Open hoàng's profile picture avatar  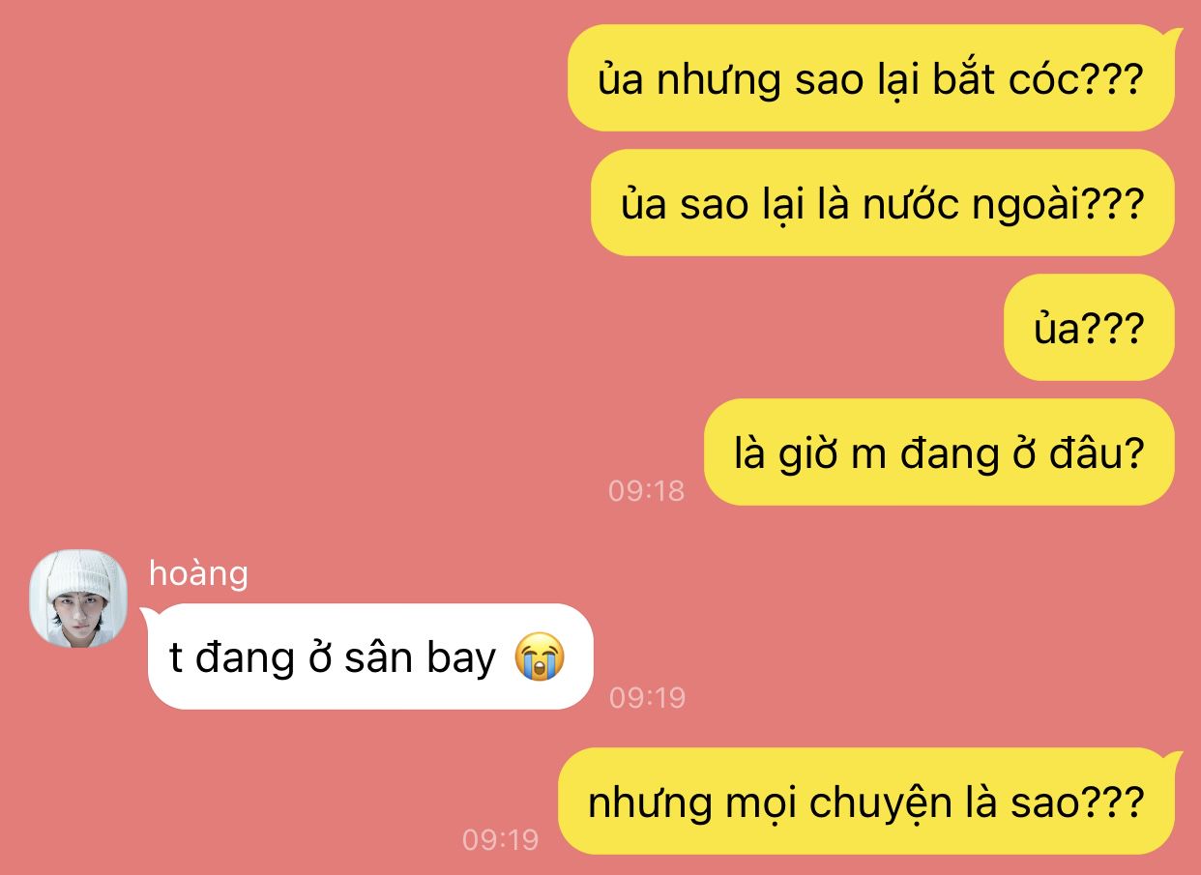point(78,598)
